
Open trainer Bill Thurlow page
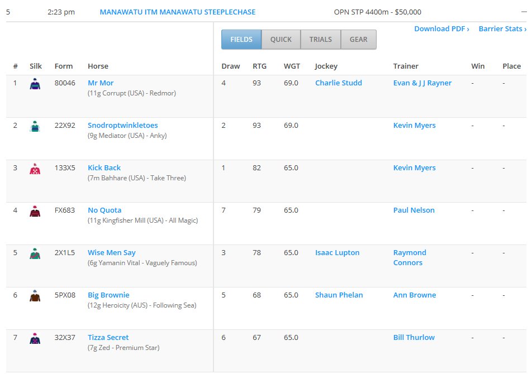[x=414, y=337]
